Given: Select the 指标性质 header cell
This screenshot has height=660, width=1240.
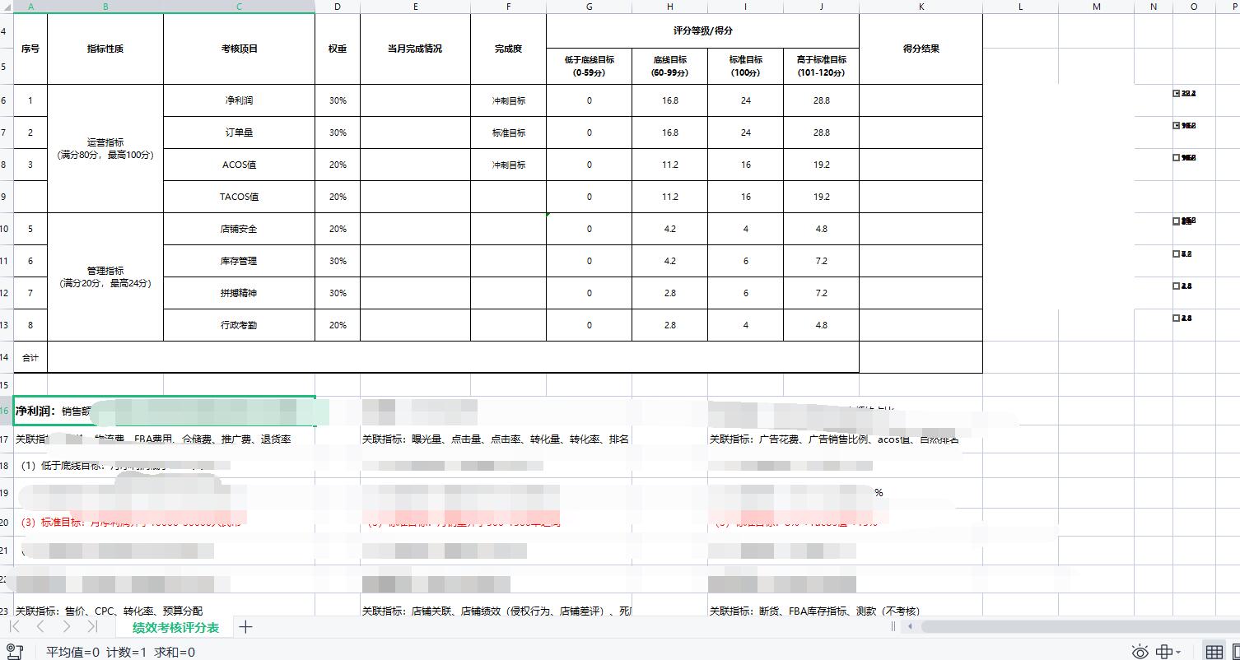Looking at the screenshot, I should [x=105, y=49].
